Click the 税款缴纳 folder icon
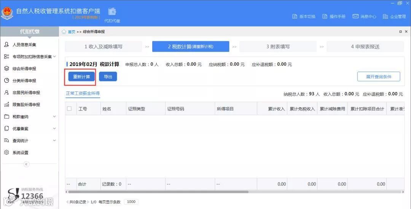 tap(7, 116)
